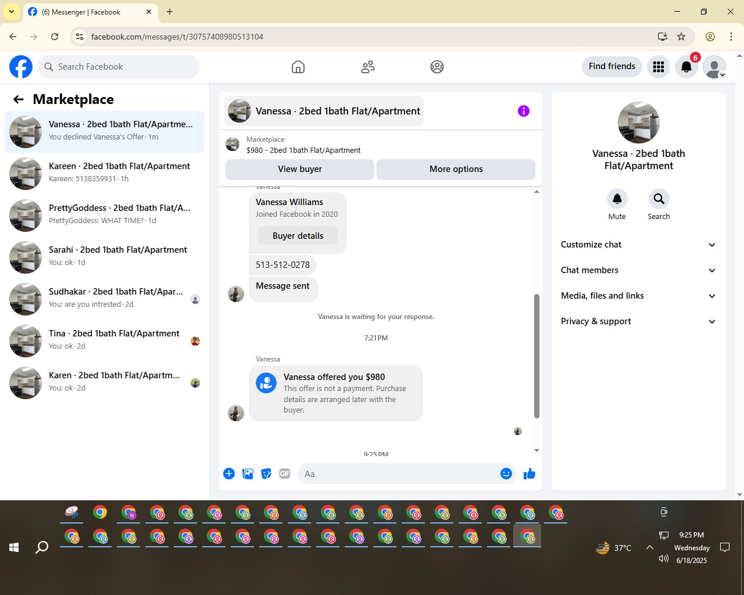
Task: Open the account profile avatar menu
Action: coord(714,67)
